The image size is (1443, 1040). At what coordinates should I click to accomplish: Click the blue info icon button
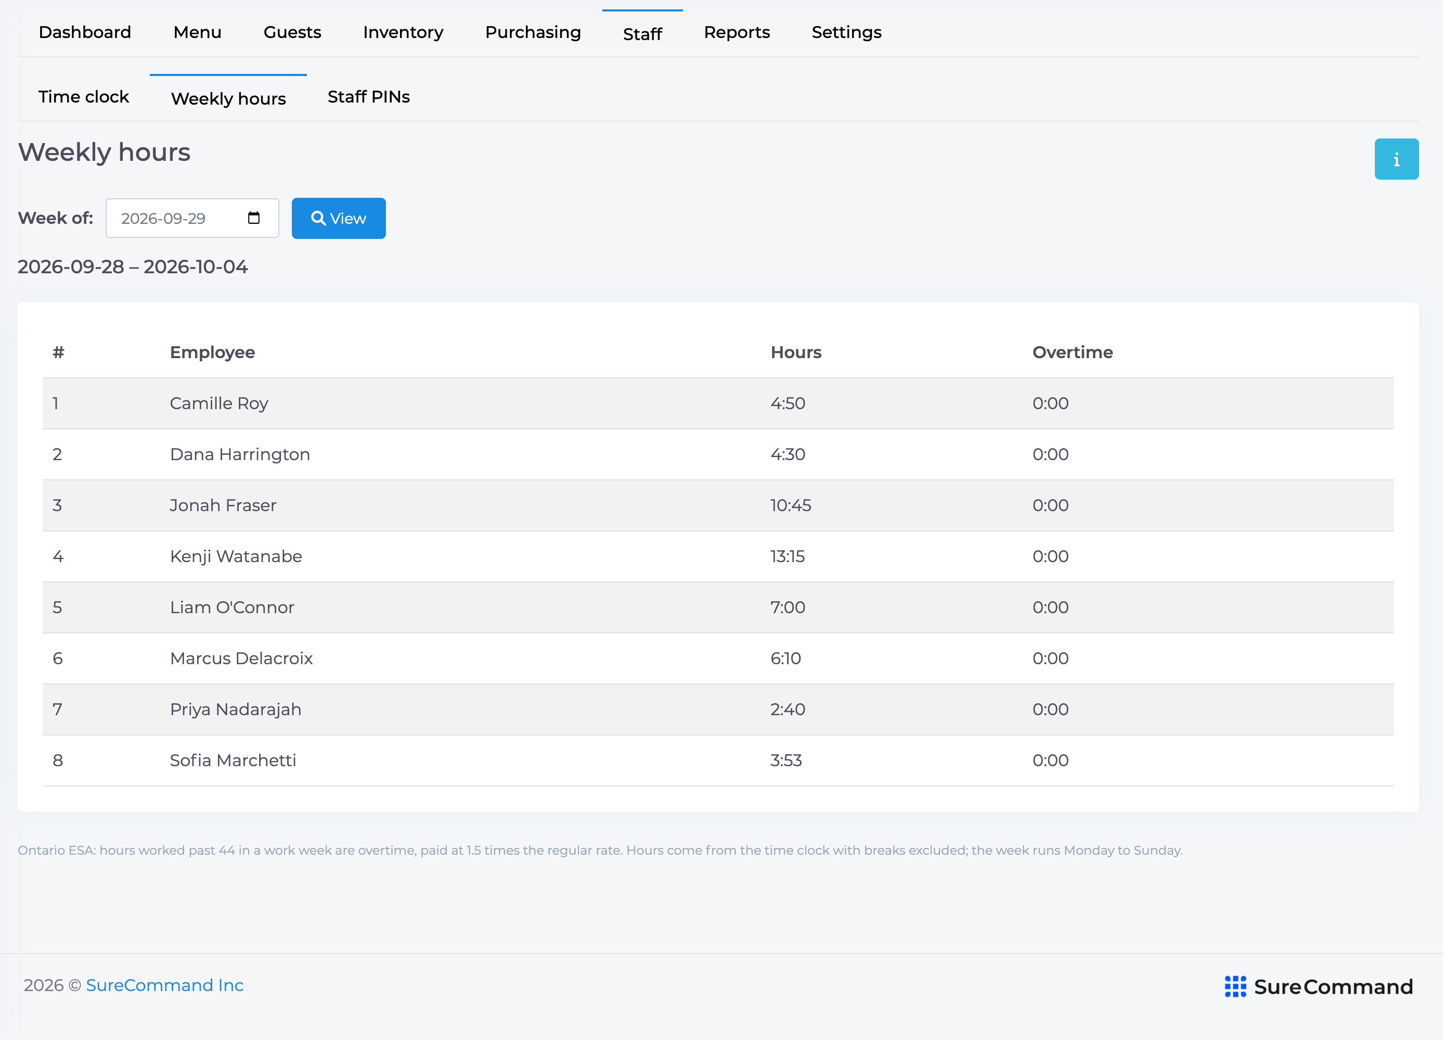pyautogui.click(x=1396, y=159)
